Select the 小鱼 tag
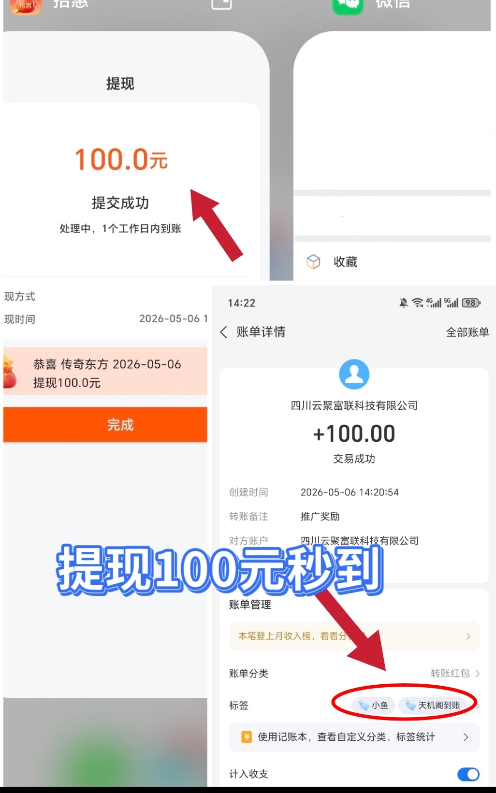Image resolution: width=496 pixels, height=793 pixels. point(374,705)
